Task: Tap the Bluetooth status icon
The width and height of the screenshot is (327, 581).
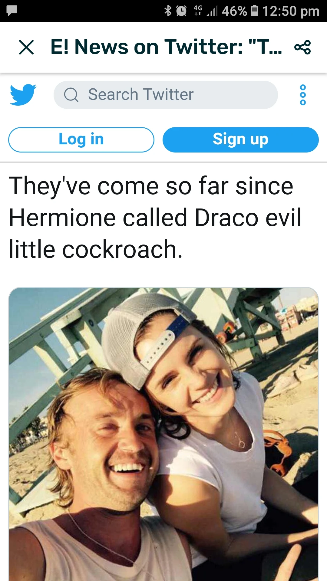Action: point(168,11)
